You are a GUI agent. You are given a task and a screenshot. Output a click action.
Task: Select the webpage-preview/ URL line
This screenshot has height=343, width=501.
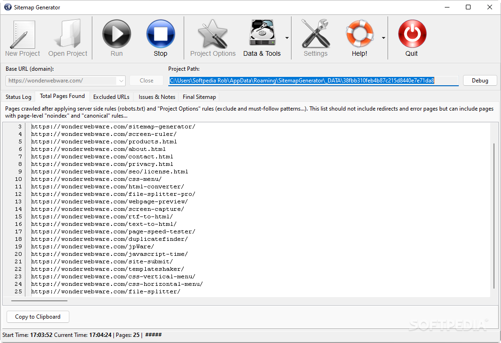pyautogui.click(x=110, y=202)
